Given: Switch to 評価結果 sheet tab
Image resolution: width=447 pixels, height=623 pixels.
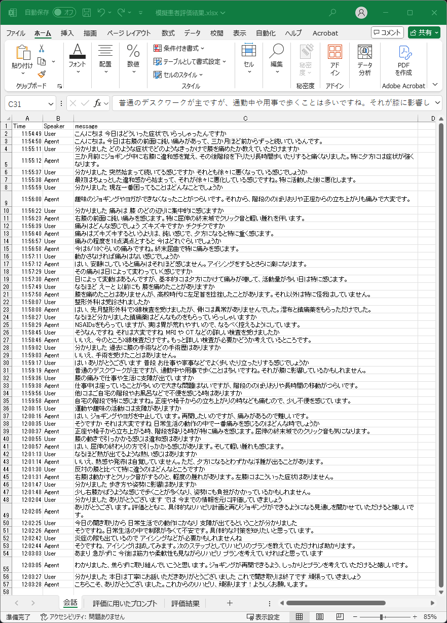Looking at the screenshot, I should (185, 603).
